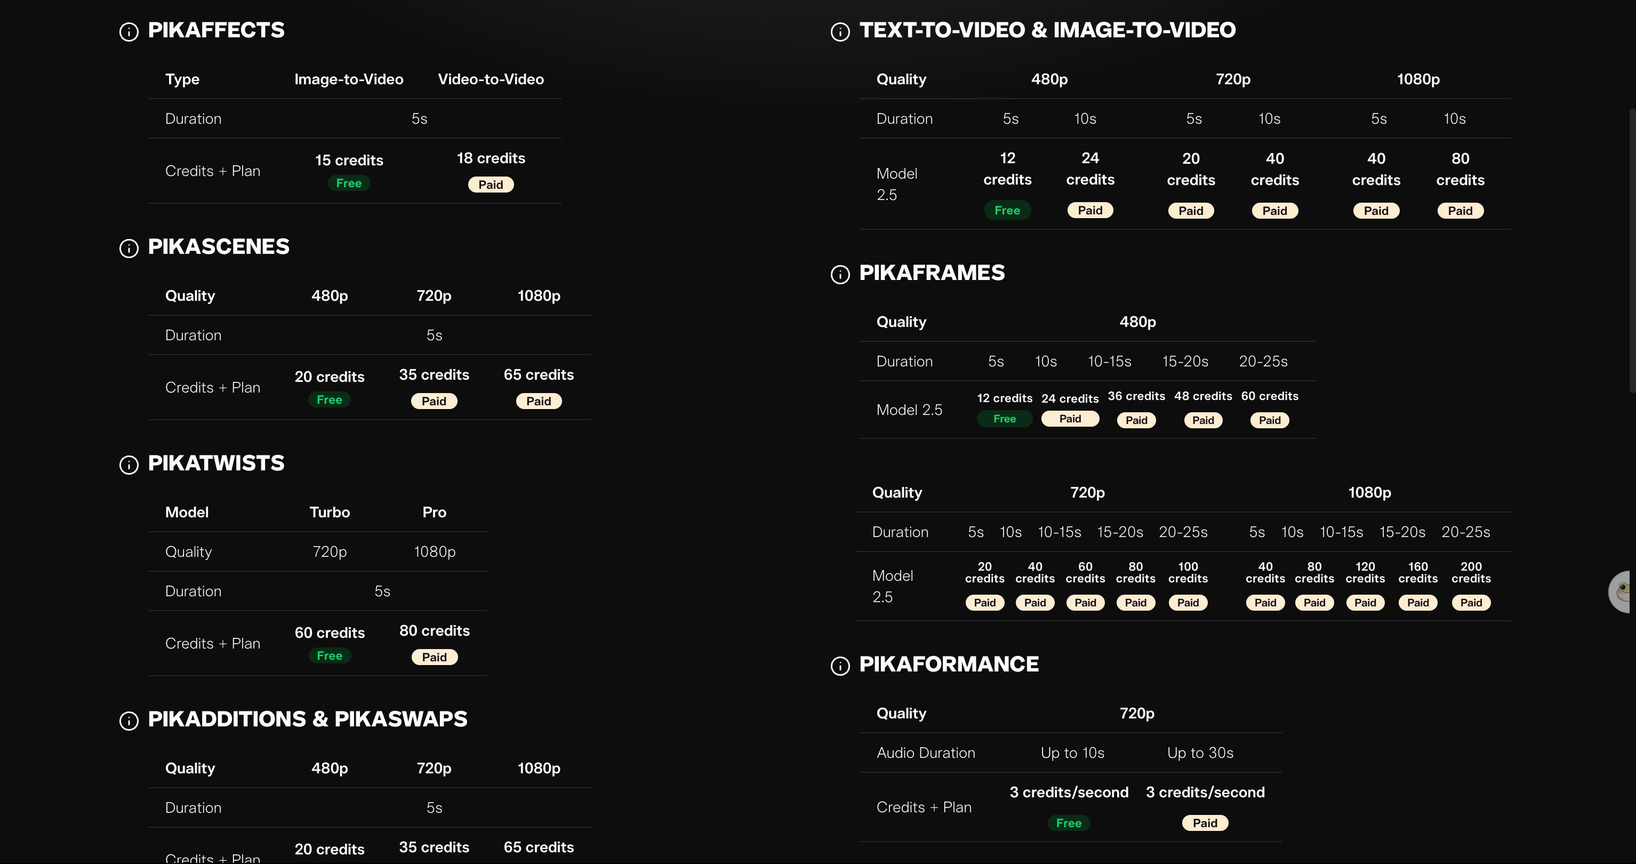The image size is (1636, 864).
Task: Click Paid badge under 65 credits in Pikascenes
Action: pyautogui.click(x=539, y=401)
